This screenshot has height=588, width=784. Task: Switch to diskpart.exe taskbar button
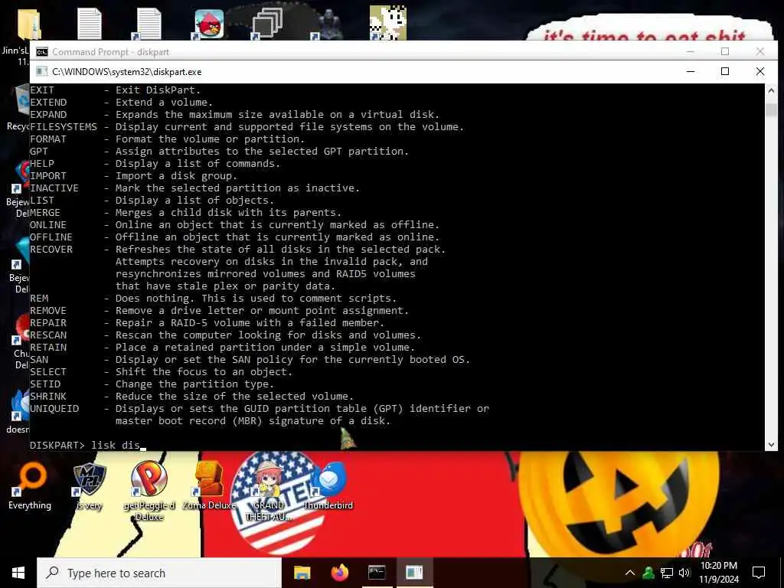point(414,573)
